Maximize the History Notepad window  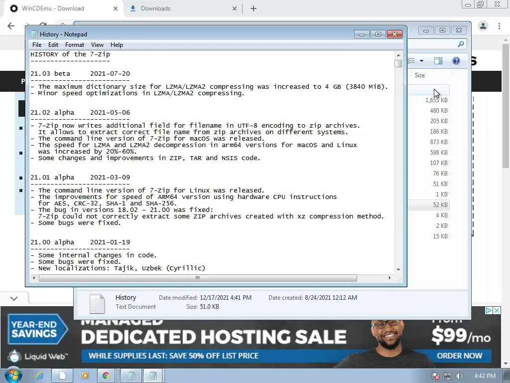[378, 34]
